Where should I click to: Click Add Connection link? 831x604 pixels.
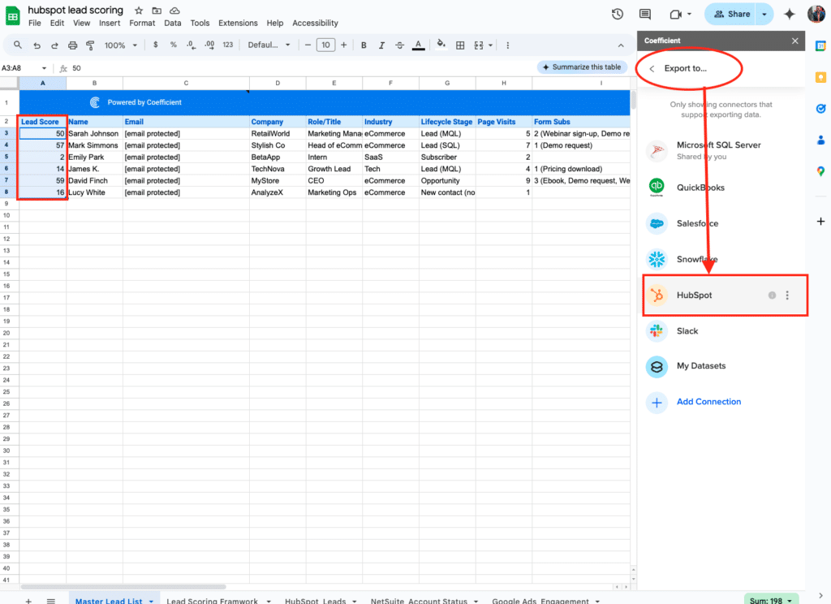tap(708, 401)
